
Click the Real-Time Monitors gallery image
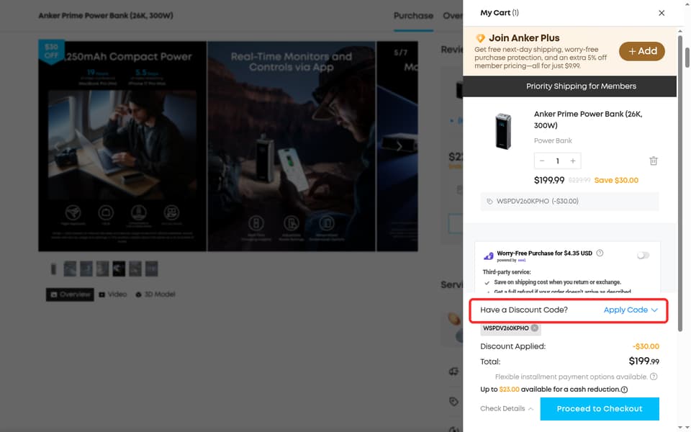(292, 146)
